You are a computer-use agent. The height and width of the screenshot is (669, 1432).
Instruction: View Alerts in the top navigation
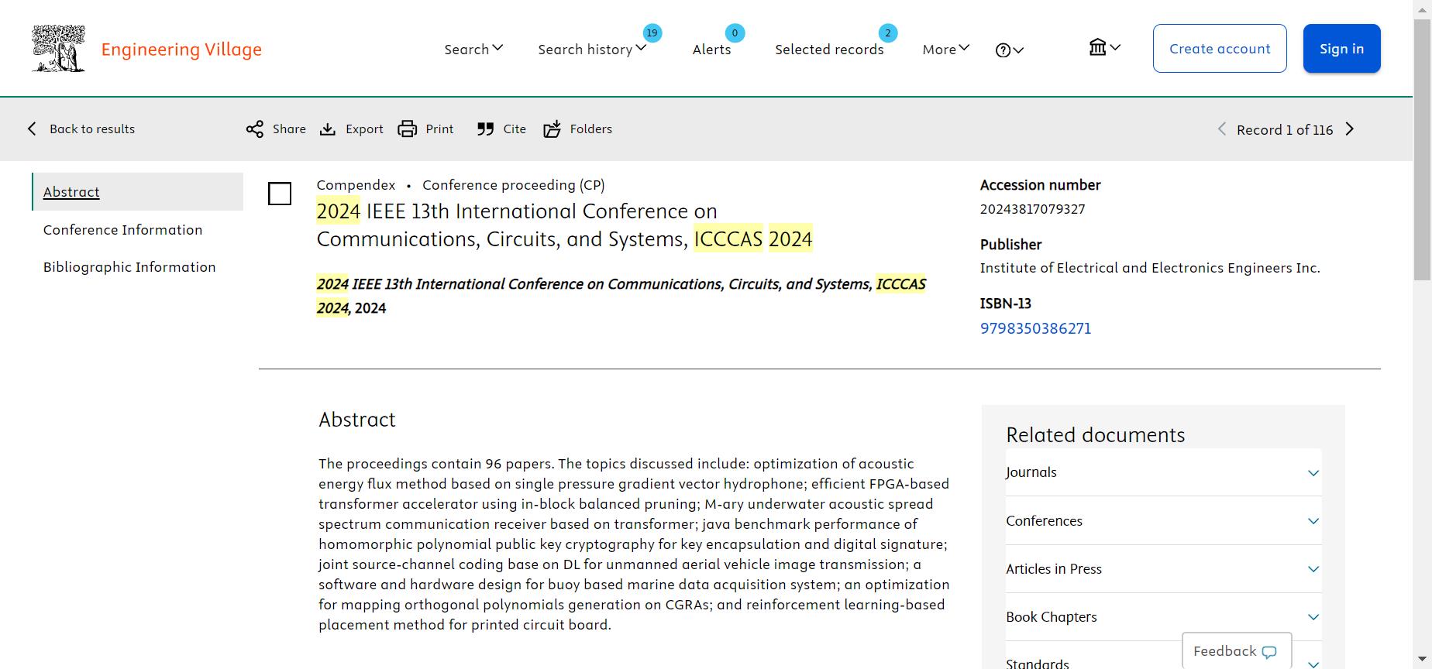(711, 49)
